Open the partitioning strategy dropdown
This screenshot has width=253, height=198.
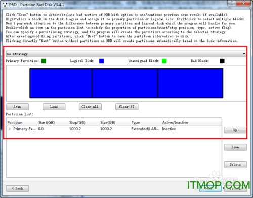tap(126, 54)
